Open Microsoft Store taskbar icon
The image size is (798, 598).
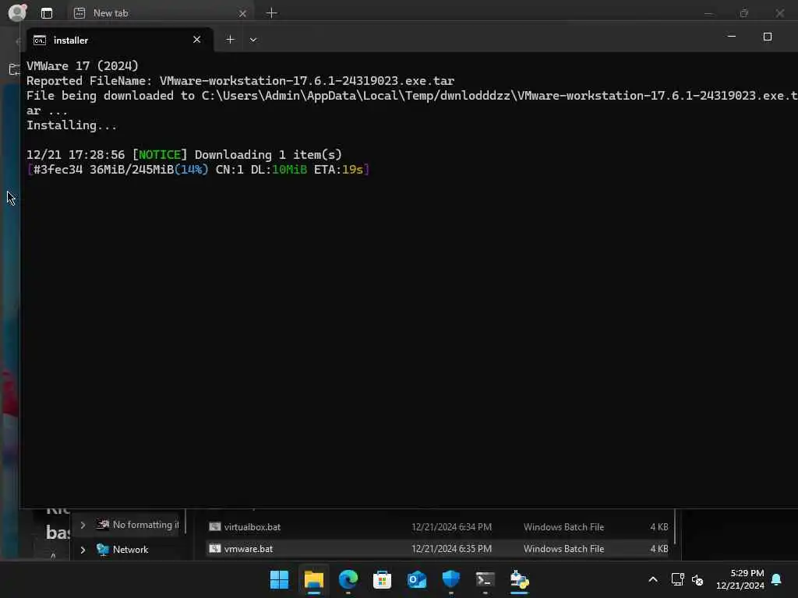click(382, 579)
